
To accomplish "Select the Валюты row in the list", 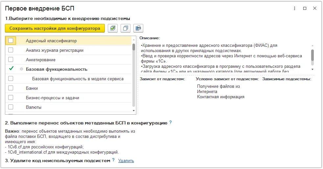I will [34, 107].
